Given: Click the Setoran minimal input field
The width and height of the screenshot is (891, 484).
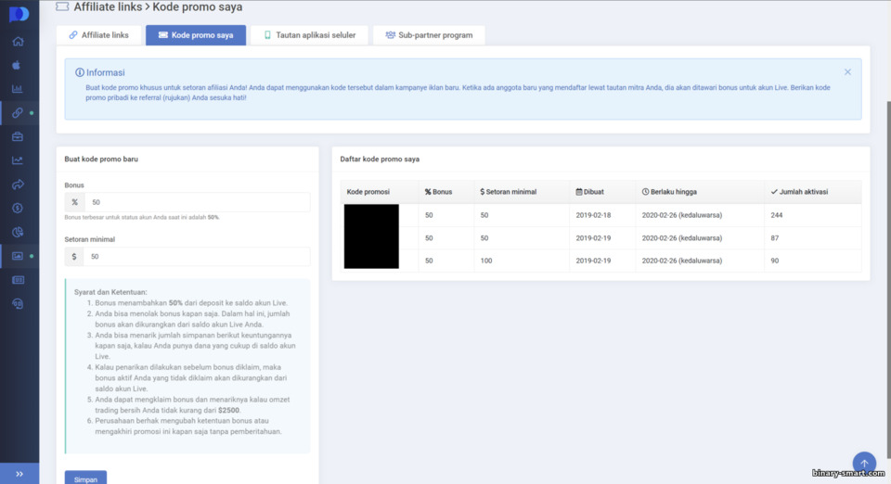Looking at the screenshot, I should 197,257.
